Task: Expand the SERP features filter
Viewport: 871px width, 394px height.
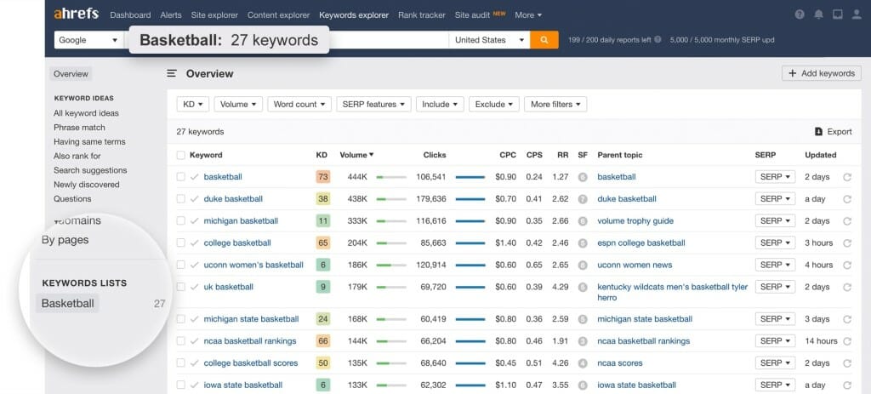Action: pos(373,105)
